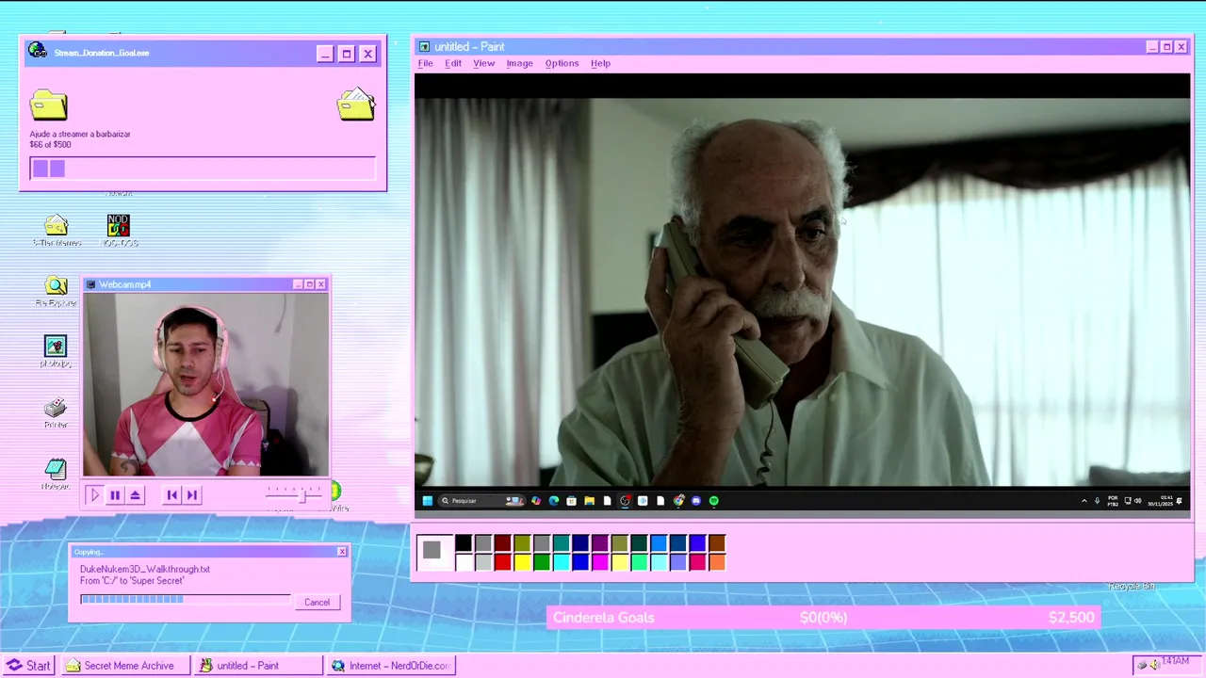Skip to previous track in Webcam player
The image size is (1206, 678).
[171, 494]
